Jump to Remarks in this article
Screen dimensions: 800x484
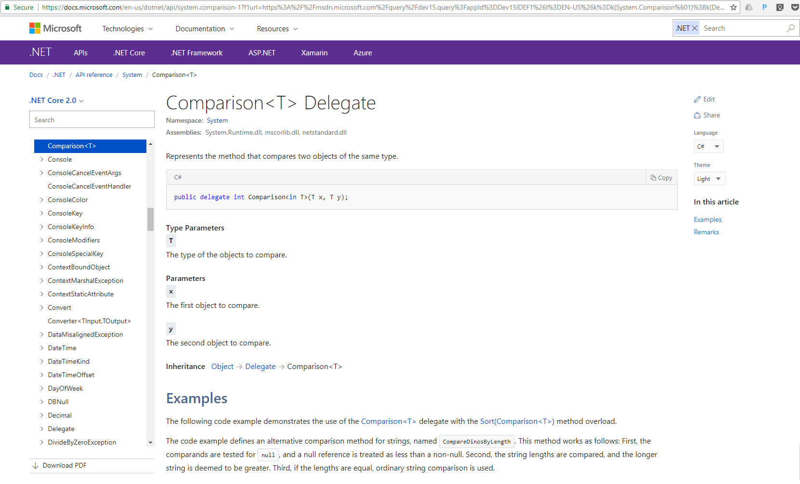[x=706, y=232]
